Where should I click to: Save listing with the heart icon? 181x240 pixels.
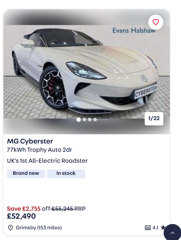(156, 22)
